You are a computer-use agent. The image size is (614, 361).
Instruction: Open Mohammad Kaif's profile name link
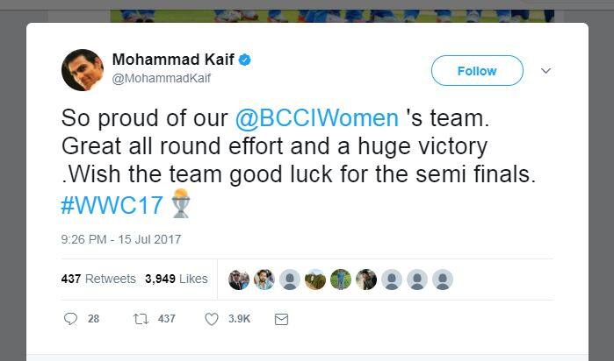[x=173, y=60]
